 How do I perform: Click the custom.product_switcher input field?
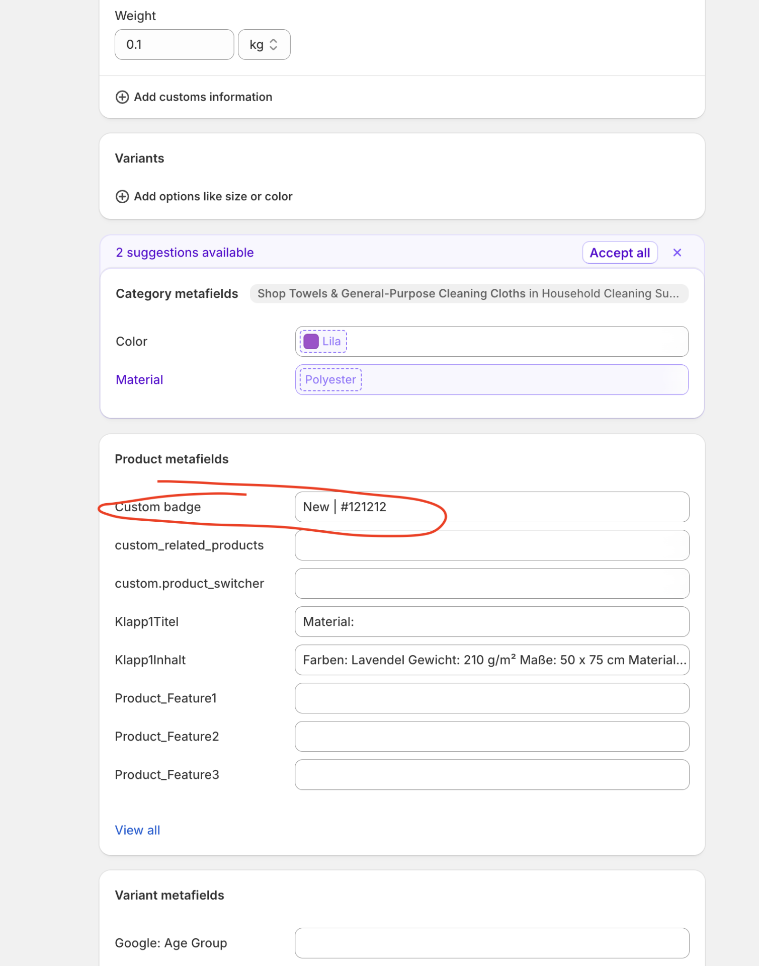pos(491,584)
